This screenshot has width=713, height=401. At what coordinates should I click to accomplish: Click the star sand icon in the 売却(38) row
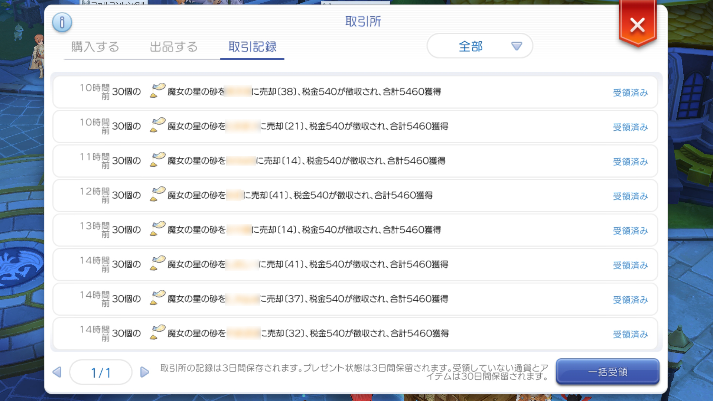point(157,91)
